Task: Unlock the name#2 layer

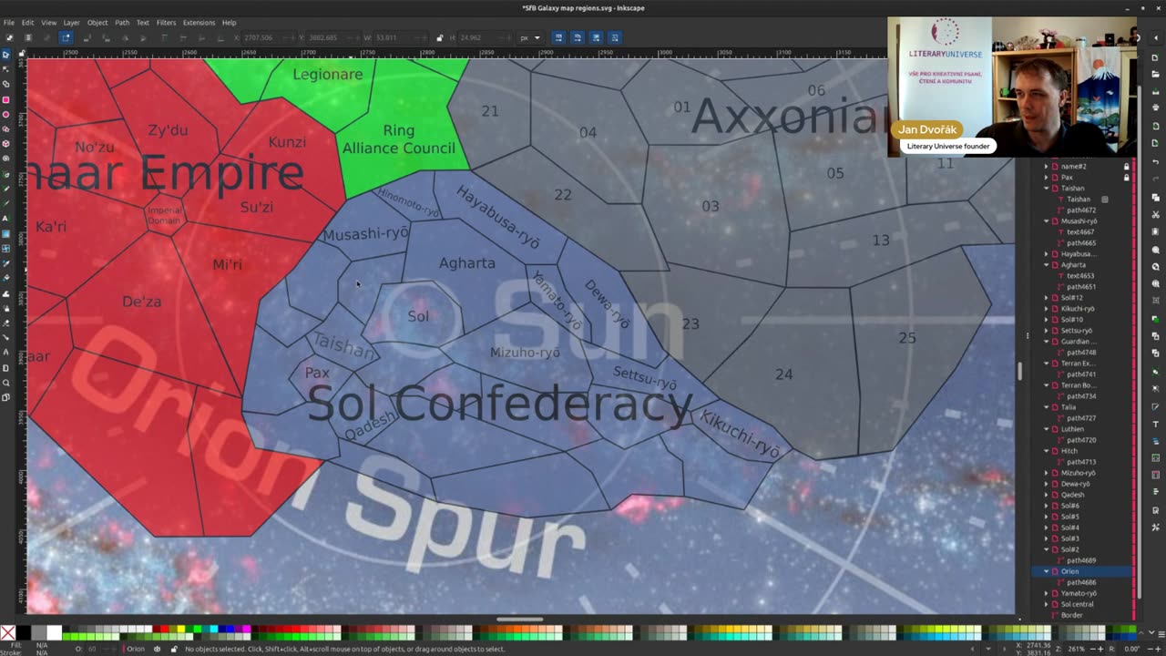Action: tap(1126, 167)
